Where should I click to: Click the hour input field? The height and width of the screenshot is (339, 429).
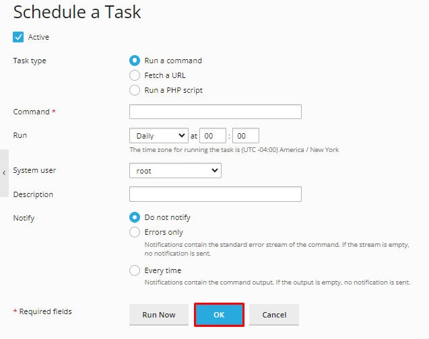(x=212, y=136)
